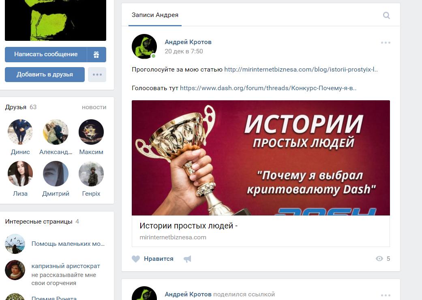
Task: Open friends новости link
Action: tap(94, 107)
